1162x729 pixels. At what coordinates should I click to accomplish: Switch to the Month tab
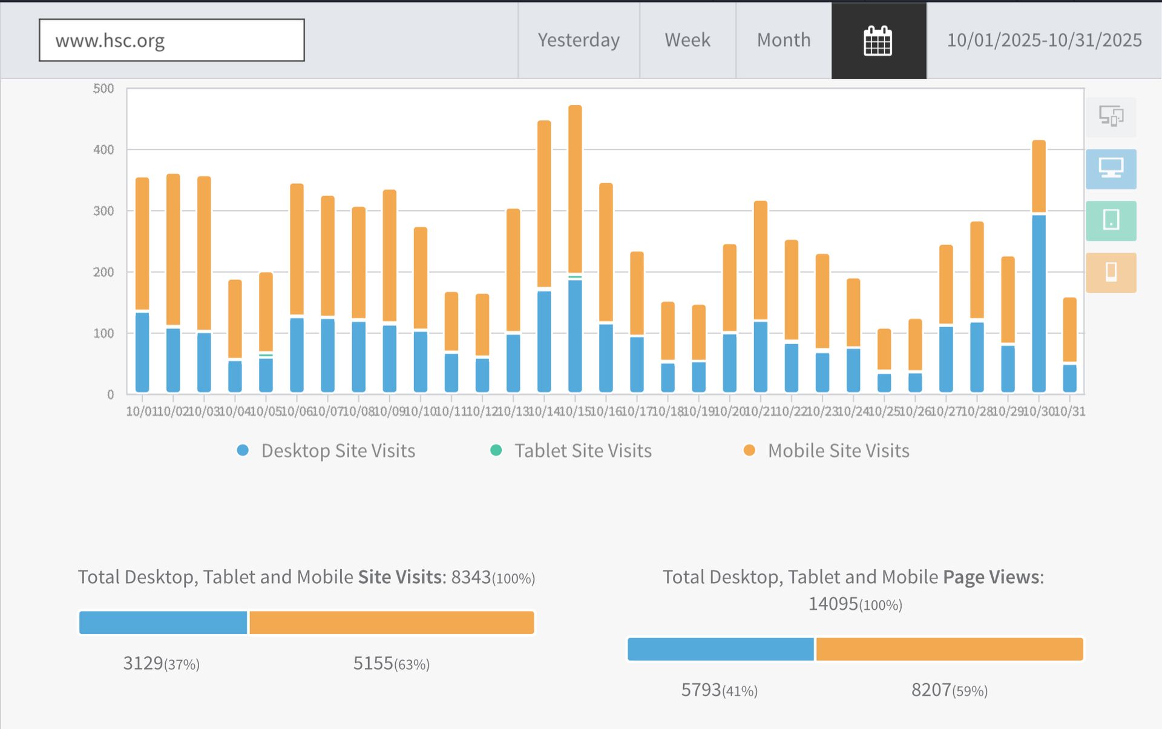[x=783, y=40]
